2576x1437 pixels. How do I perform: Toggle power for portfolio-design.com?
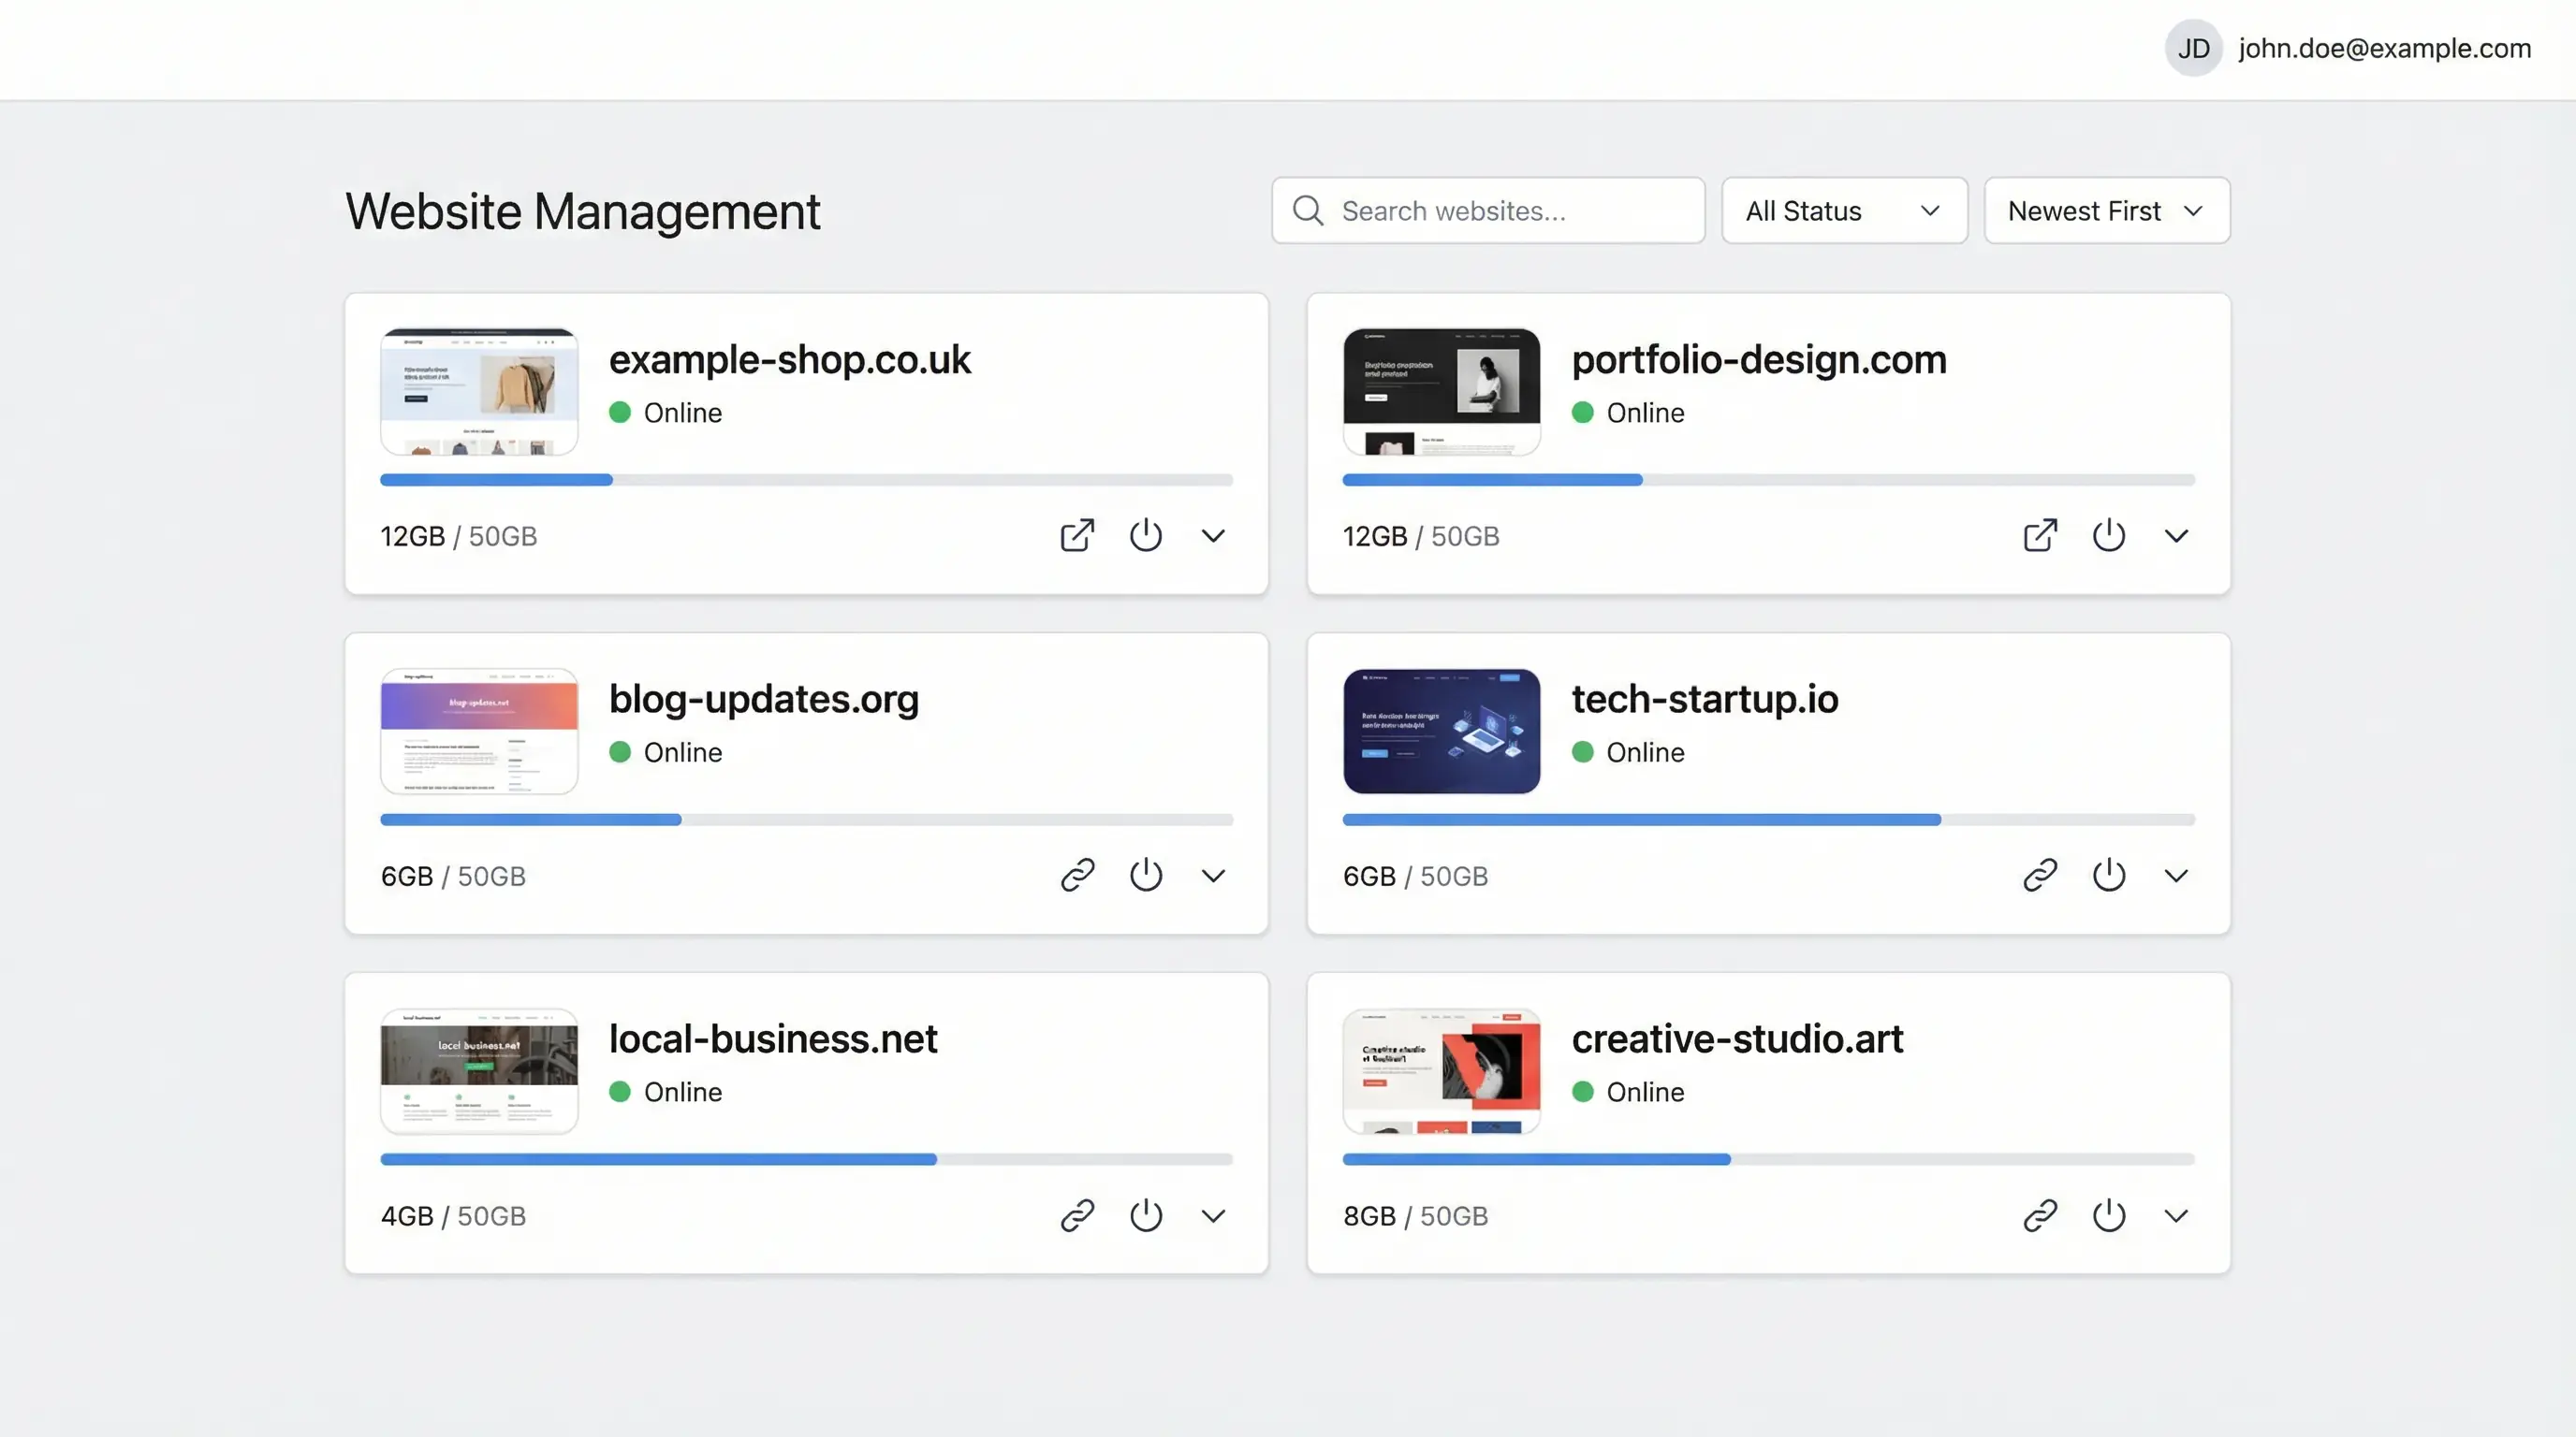[2109, 536]
